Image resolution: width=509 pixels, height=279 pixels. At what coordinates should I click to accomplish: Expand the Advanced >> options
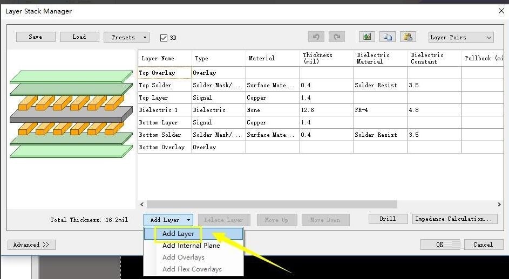coord(31,245)
